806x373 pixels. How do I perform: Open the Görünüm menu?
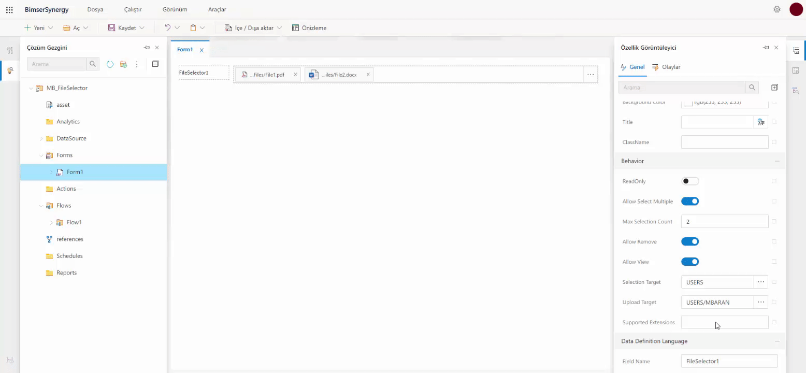(x=175, y=9)
